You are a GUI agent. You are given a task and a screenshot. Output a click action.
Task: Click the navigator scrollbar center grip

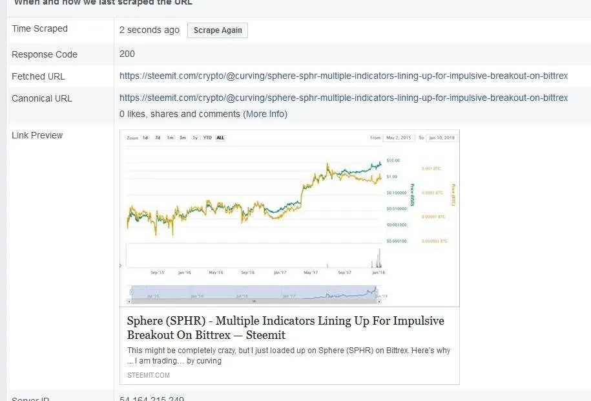(254, 301)
